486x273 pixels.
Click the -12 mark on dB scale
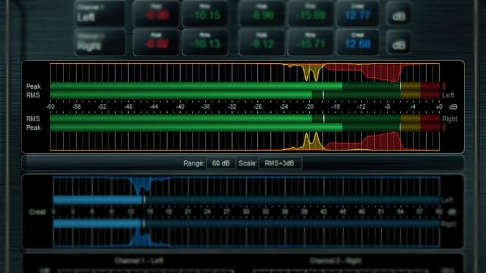coord(362,107)
